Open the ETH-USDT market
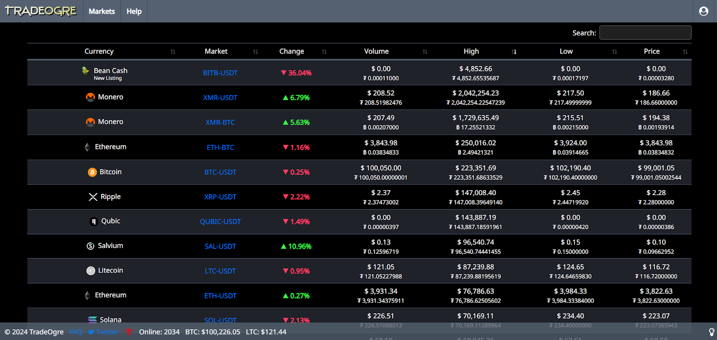This screenshot has width=717, height=340. click(x=220, y=296)
